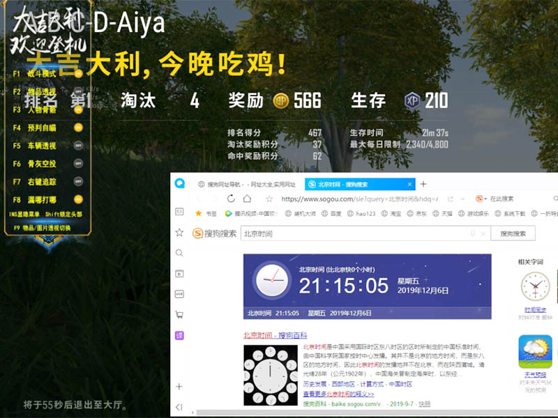Screen dimensions: 558x418
Task: Bookmark this page with the address bar star
Action: [269, 199]
